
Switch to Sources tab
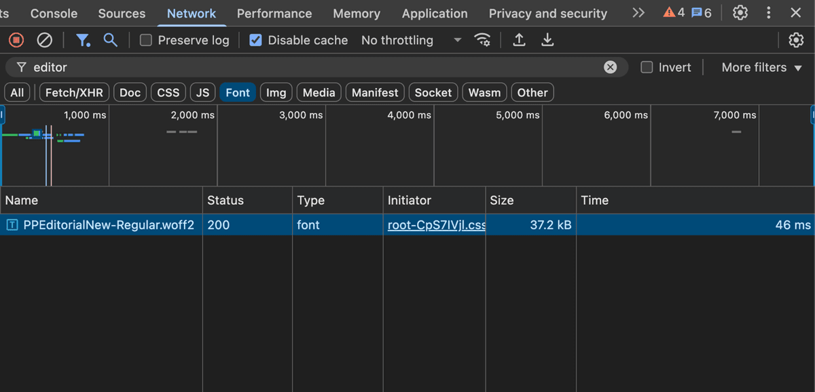122,14
